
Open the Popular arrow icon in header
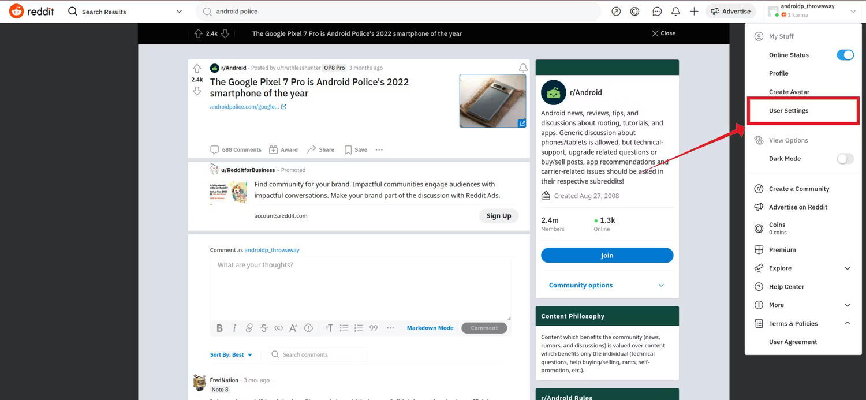pos(616,11)
